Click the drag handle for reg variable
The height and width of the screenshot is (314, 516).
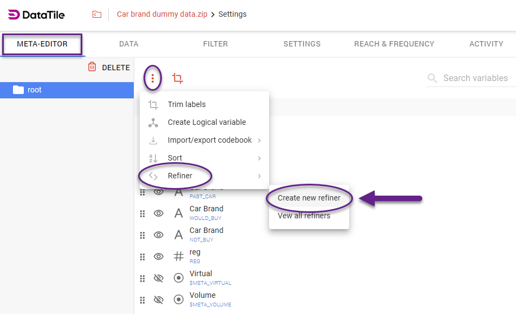[142, 257]
